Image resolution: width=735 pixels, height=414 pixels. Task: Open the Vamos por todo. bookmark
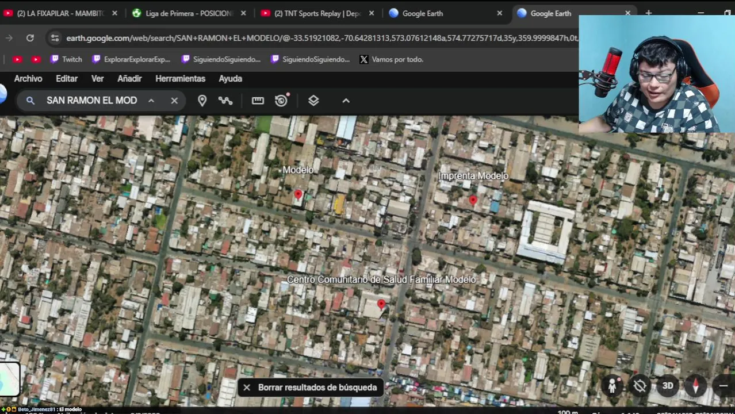[392, 59]
